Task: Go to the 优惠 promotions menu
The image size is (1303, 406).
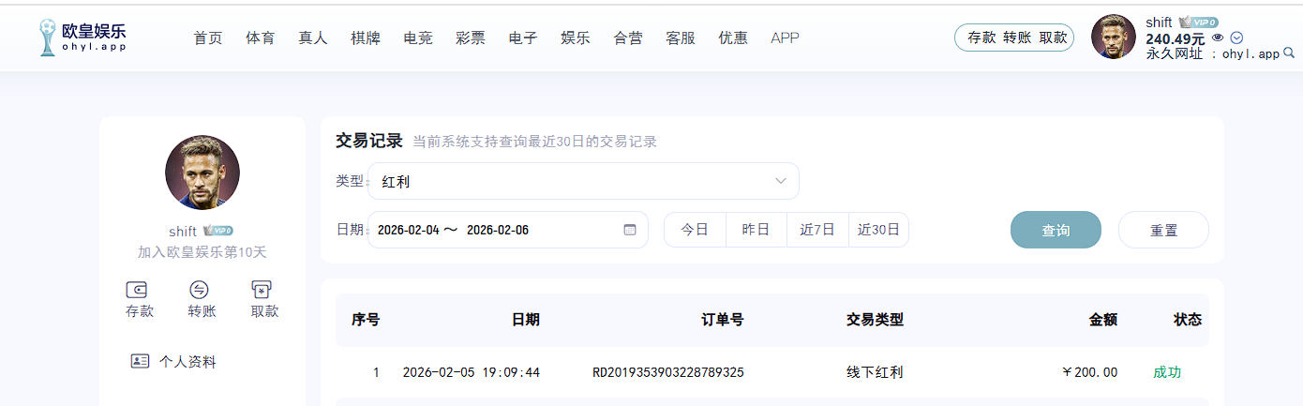Action: tap(732, 38)
